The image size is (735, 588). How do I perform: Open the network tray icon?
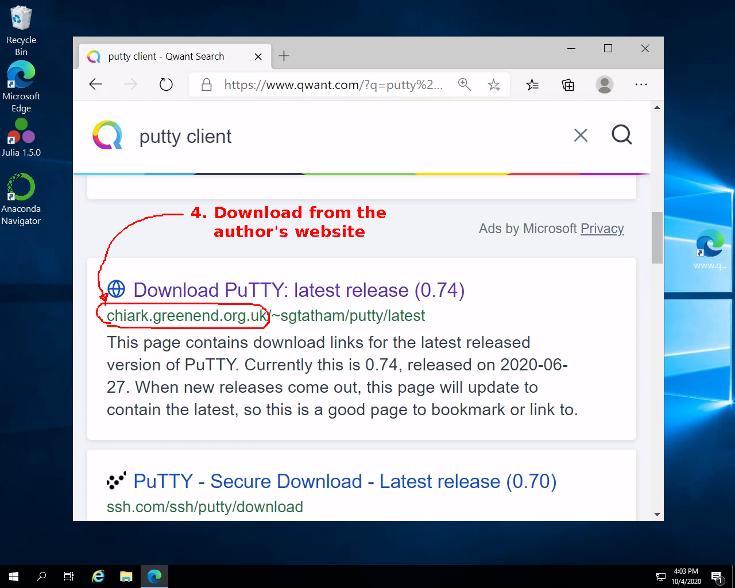[x=661, y=577]
